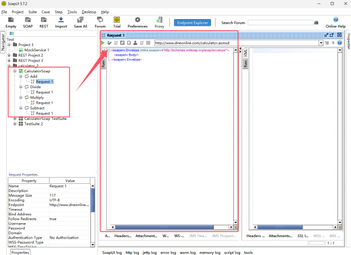Open the Tools menu
The height and width of the screenshot is (255, 351).
point(72,12)
